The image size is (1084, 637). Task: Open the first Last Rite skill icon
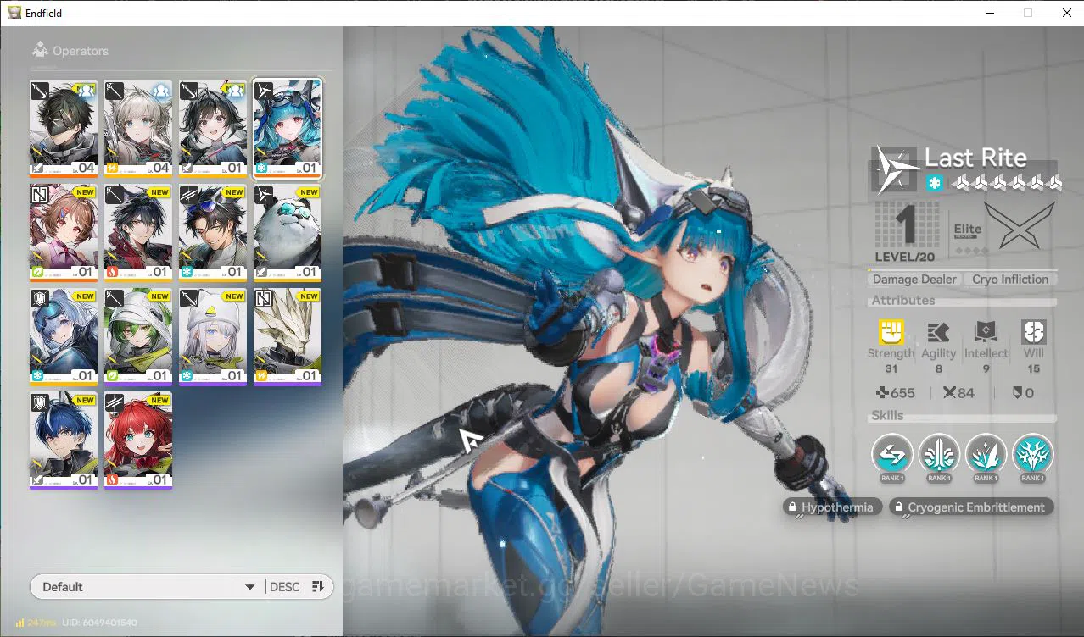(x=892, y=454)
